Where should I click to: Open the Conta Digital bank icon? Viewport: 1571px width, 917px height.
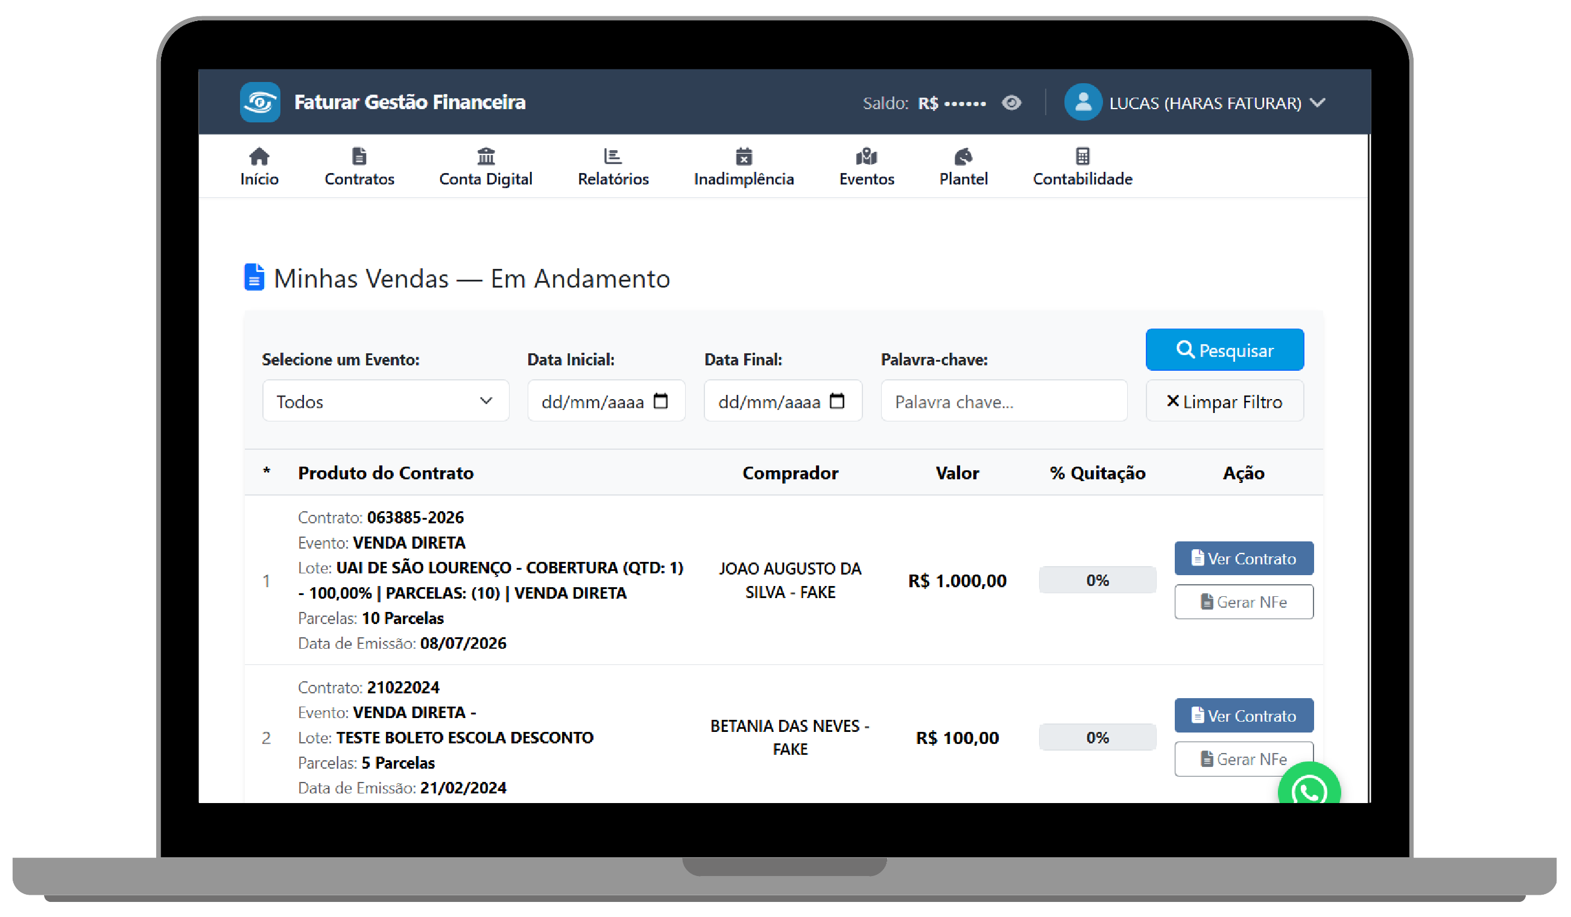[x=486, y=156]
